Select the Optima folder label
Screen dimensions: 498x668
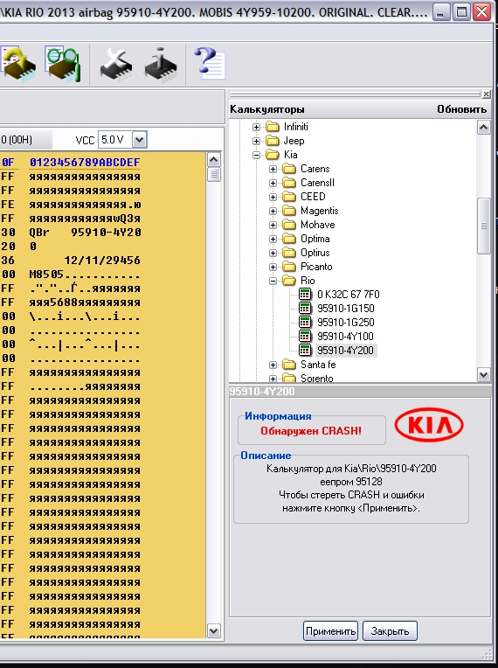(315, 239)
